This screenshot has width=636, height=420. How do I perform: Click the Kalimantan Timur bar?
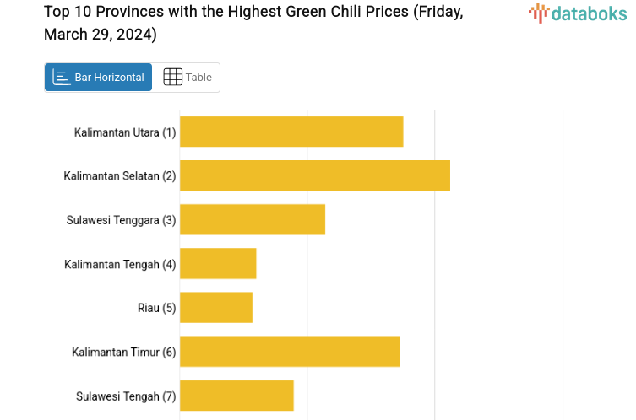pyautogui.click(x=290, y=352)
